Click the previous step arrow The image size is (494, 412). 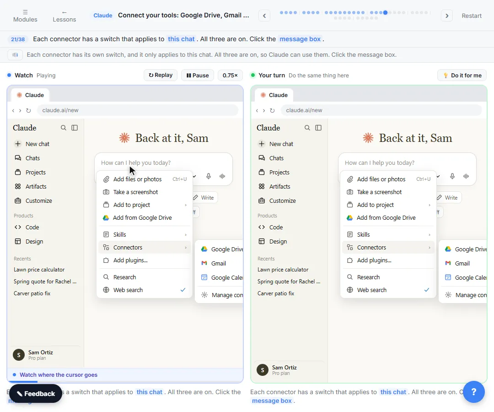point(264,16)
